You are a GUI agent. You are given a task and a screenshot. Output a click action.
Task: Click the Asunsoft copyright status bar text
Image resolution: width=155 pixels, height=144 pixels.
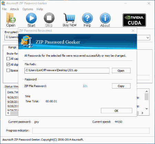pos(43,140)
